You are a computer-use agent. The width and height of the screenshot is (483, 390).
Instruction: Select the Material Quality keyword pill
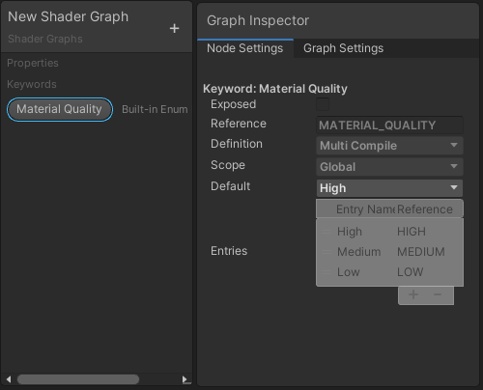coord(60,109)
